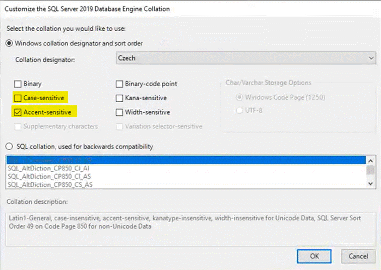Pick SQL_AltDiction_CP850_CI_AS from the list

point(186,176)
